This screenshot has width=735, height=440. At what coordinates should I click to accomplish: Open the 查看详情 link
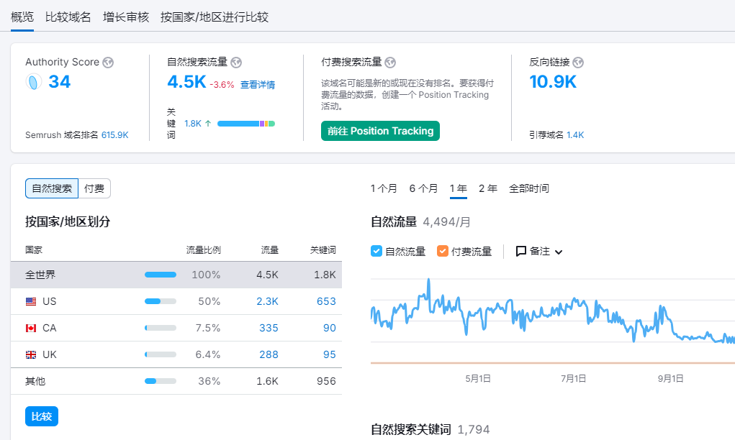pyautogui.click(x=257, y=85)
